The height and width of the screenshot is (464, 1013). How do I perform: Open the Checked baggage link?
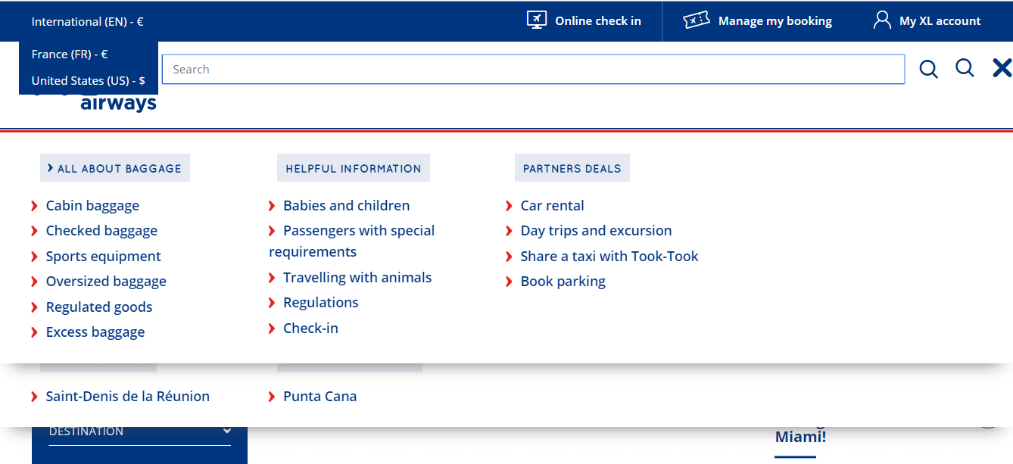(101, 231)
